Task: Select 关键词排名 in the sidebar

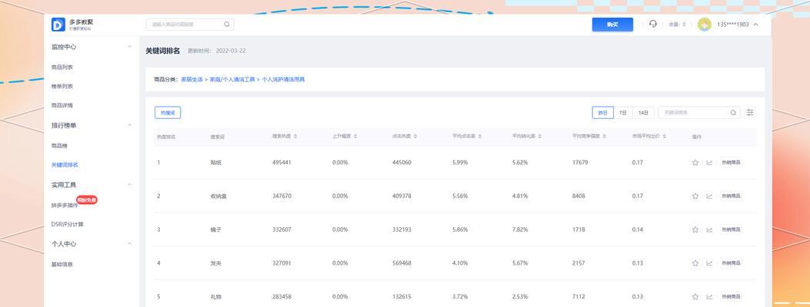Action: pos(65,165)
